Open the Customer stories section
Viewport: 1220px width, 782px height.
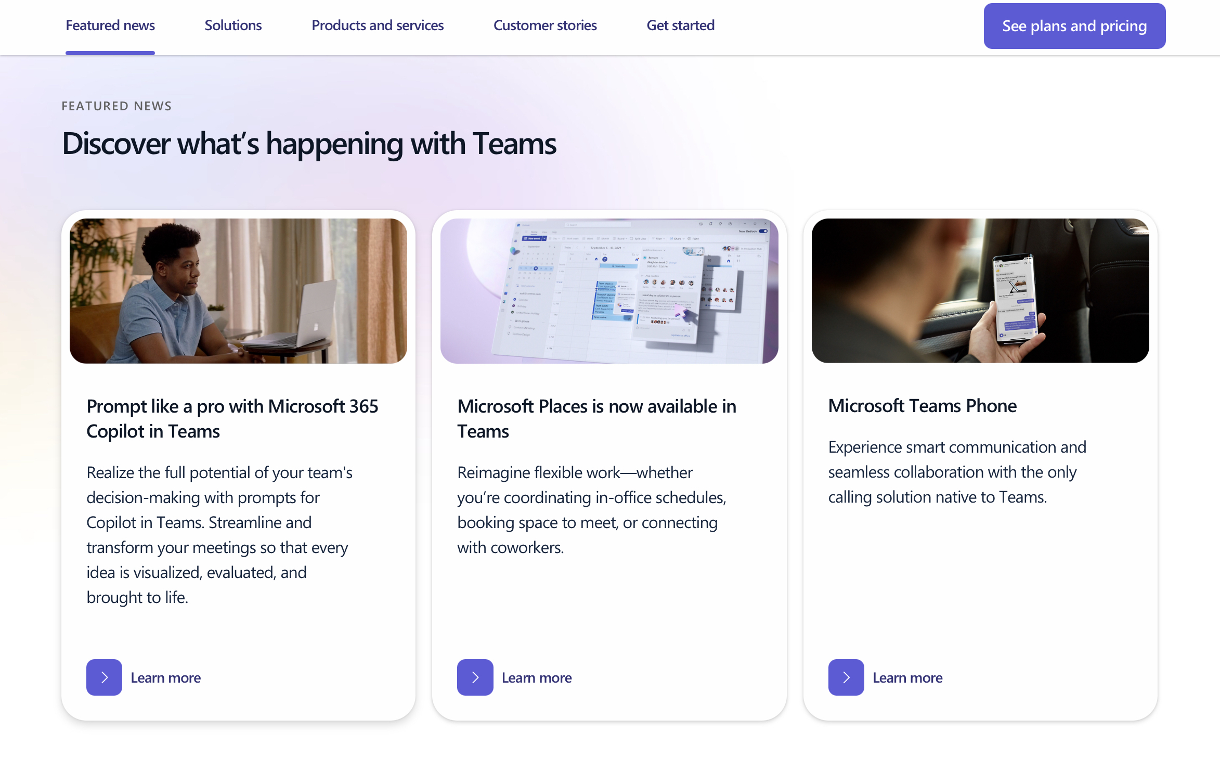coord(545,25)
